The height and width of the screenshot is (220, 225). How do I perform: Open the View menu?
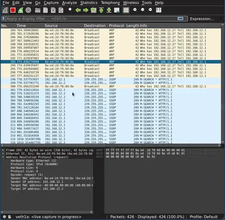click(x=27, y=3)
